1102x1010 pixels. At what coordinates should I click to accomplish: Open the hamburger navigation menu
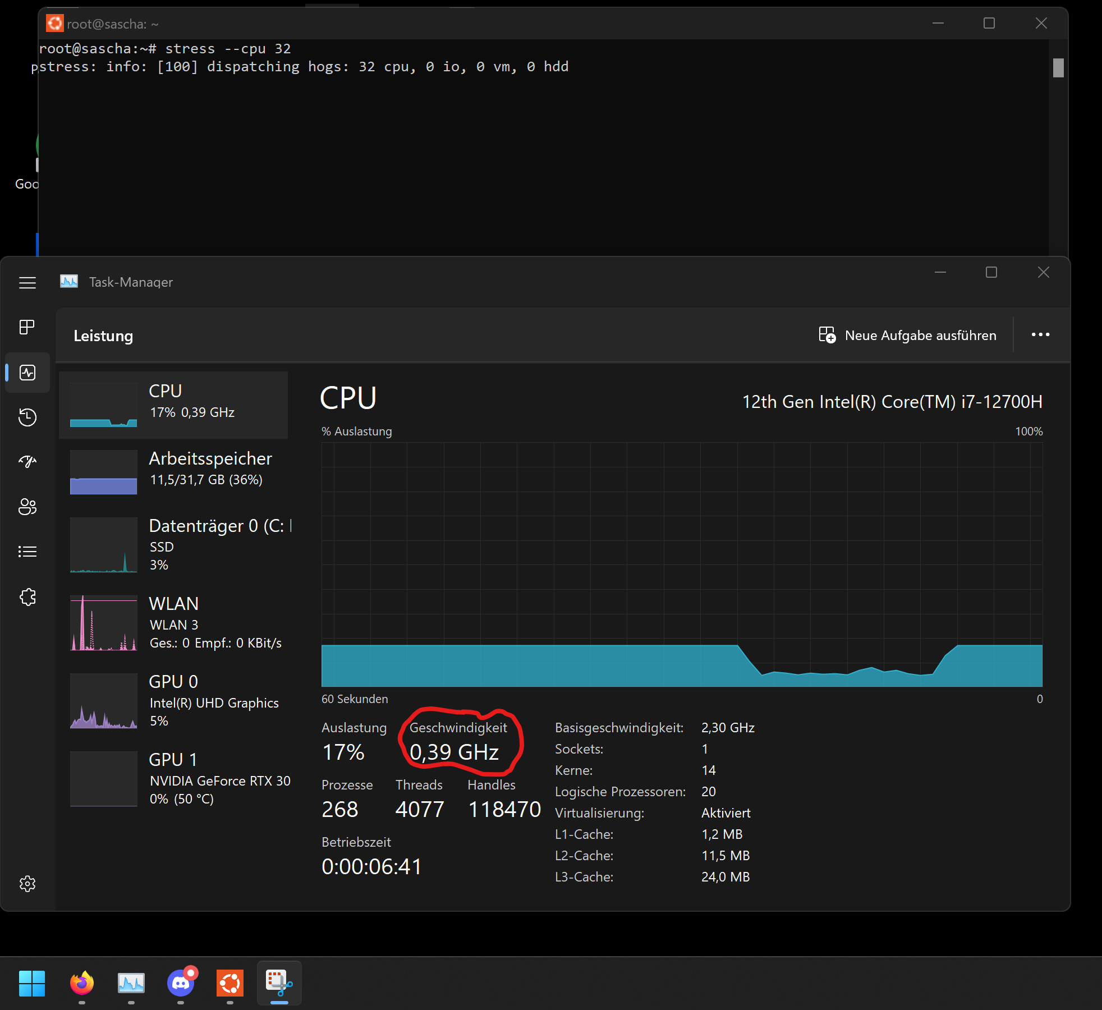(x=27, y=282)
